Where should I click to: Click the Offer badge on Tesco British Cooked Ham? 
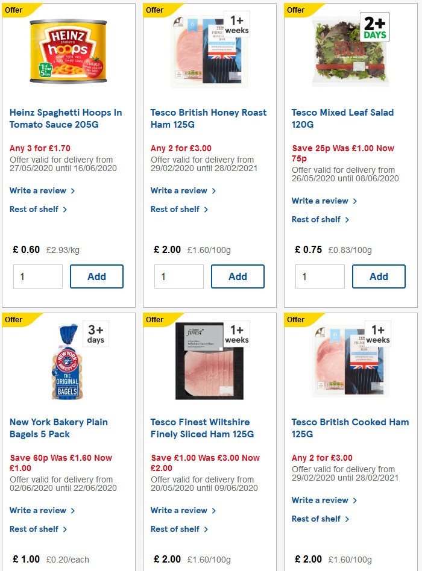(297, 320)
